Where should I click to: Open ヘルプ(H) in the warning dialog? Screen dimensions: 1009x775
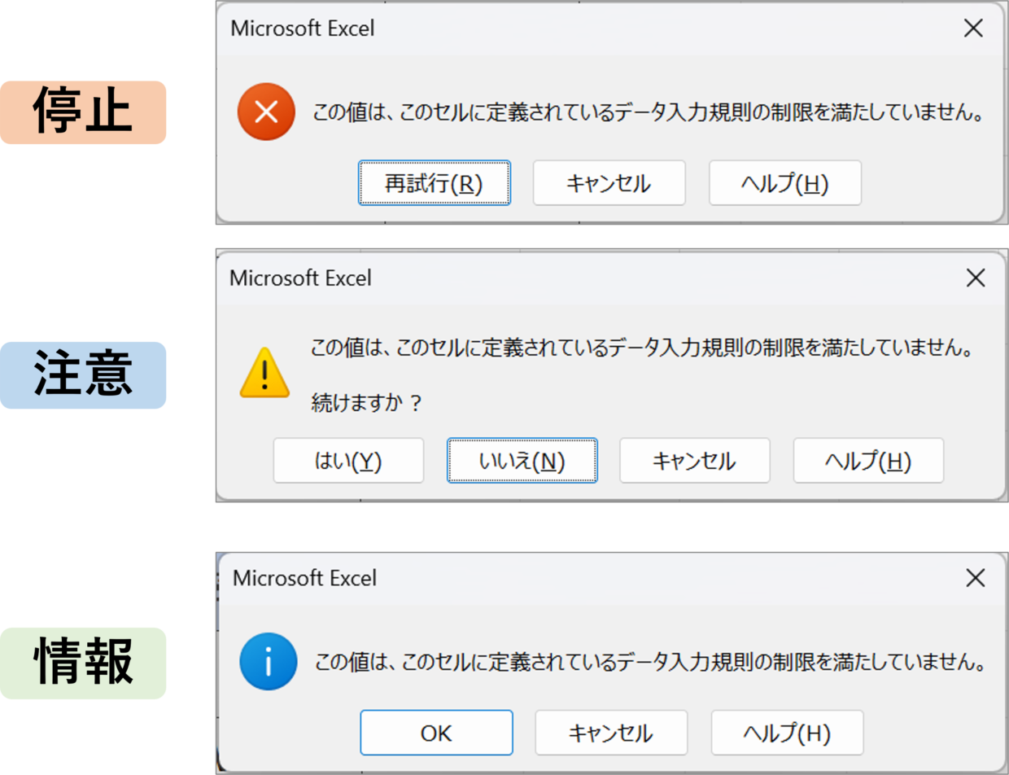868,461
